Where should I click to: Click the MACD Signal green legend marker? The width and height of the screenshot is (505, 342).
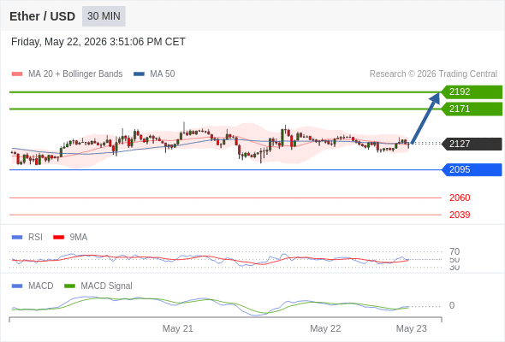click(69, 286)
